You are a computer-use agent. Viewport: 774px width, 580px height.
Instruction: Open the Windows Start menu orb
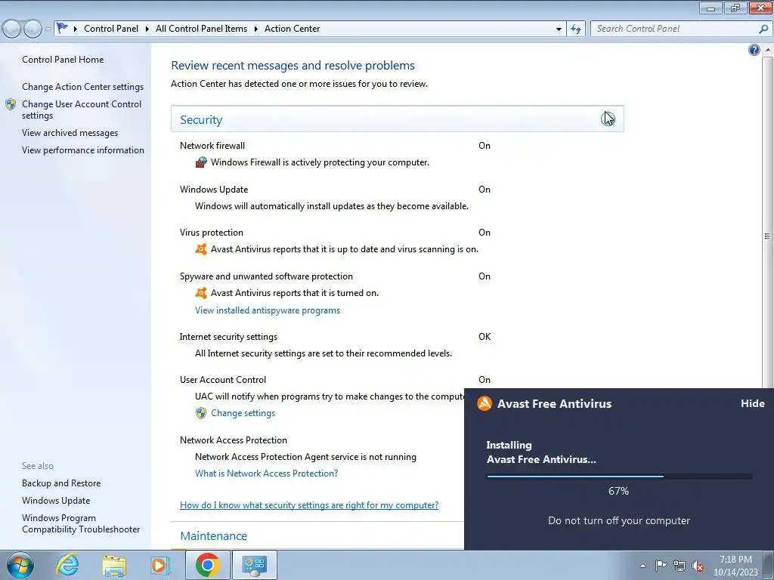click(20, 565)
